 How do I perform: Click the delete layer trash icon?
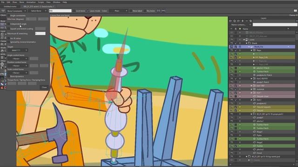tap(243, 21)
